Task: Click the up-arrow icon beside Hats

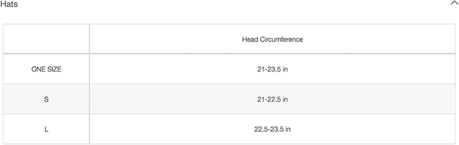Action: coord(454,3)
